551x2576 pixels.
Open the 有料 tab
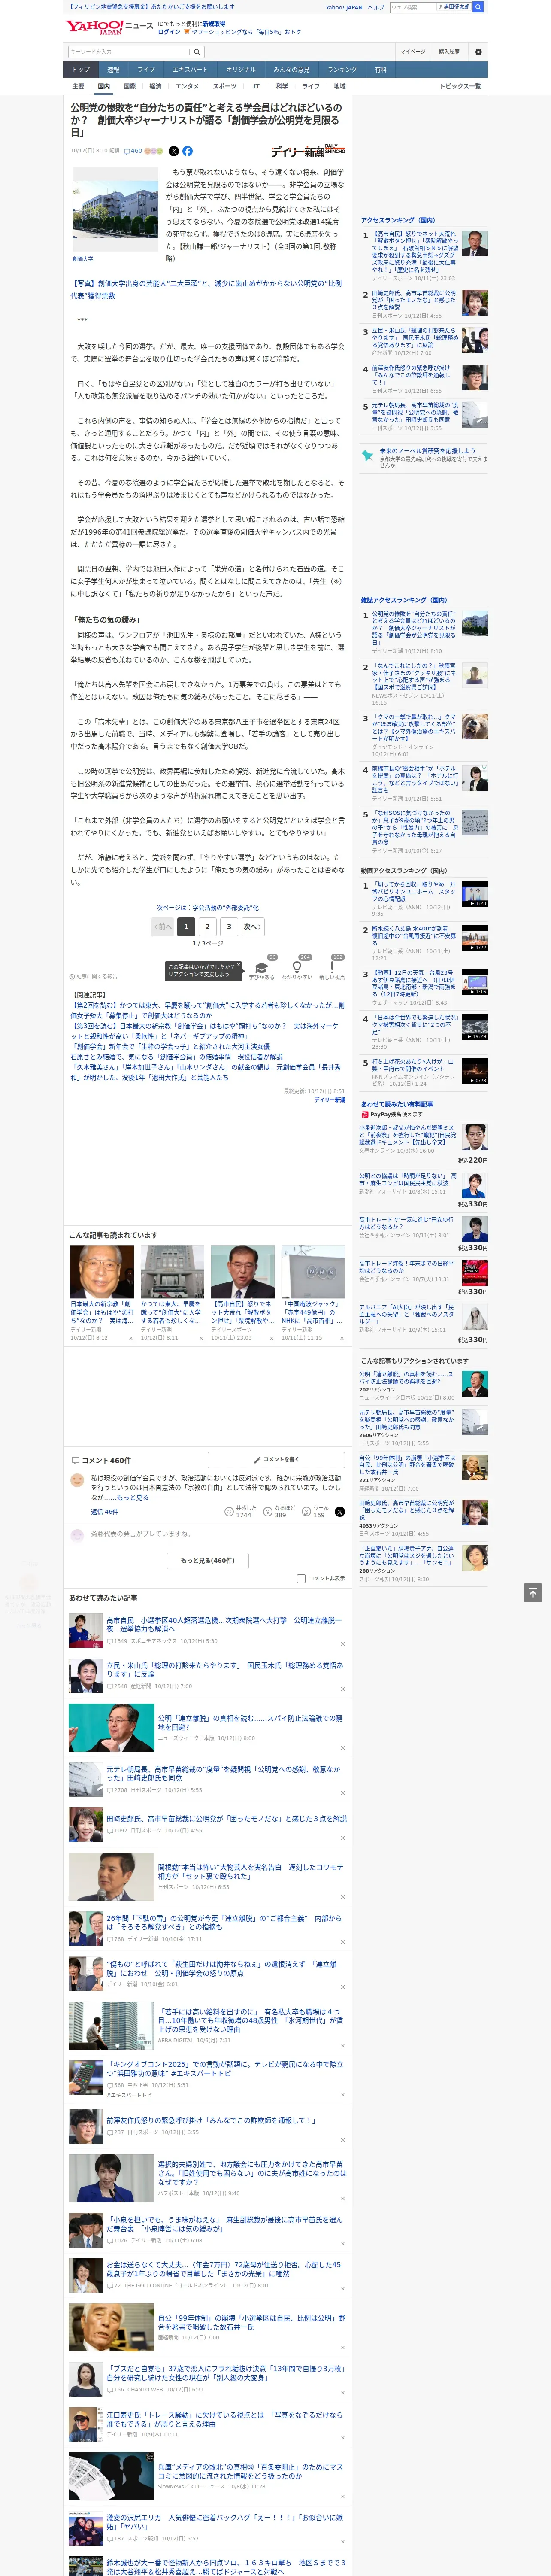pyautogui.click(x=380, y=70)
